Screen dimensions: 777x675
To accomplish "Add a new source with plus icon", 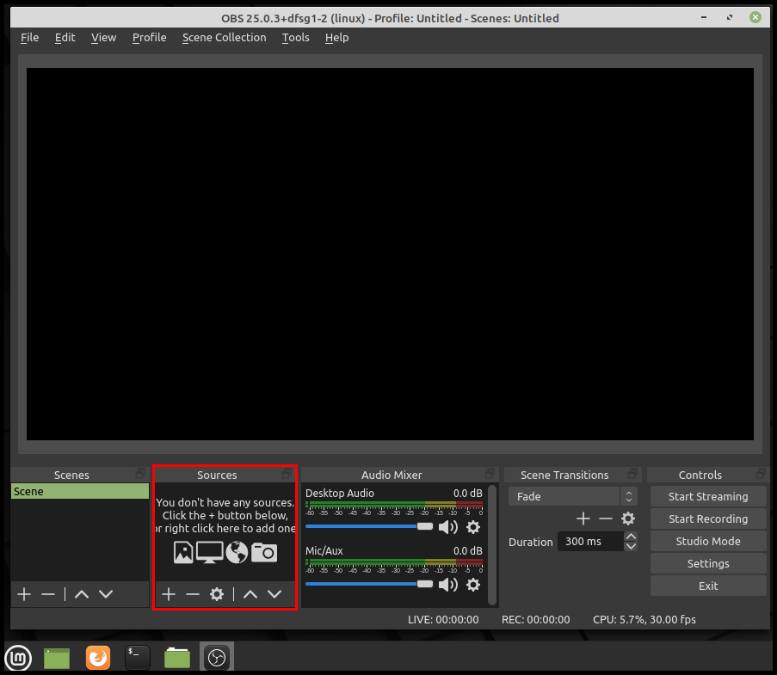I will pyautogui.click(x=169, y=594).
